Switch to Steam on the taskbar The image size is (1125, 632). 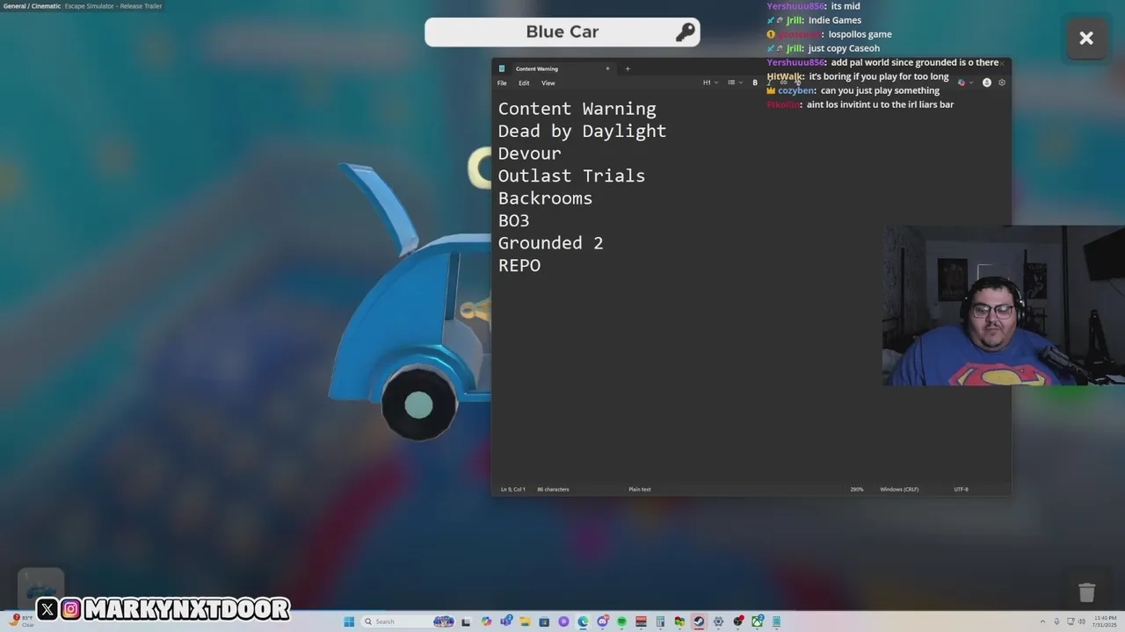click(x=699, y=621)
